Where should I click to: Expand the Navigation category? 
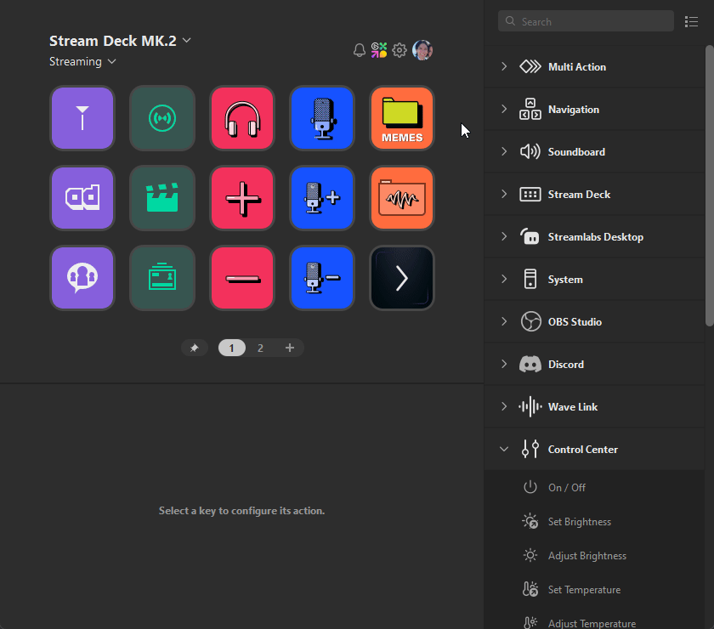[x=594, y=110]
